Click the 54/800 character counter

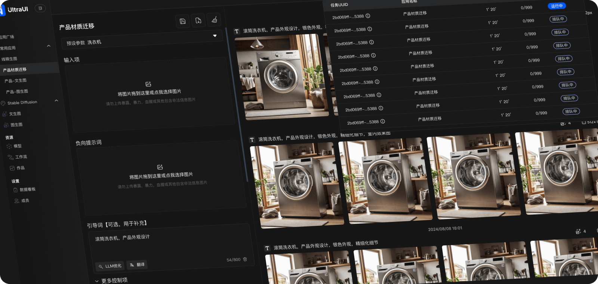(234, 260)
